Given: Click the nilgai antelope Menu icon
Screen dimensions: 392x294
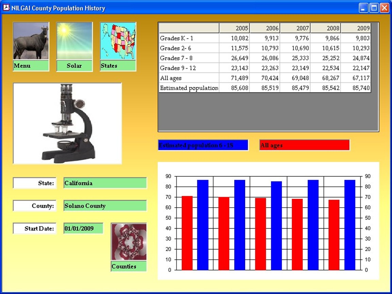Looking at the screenshot, I should click(31, 41).
